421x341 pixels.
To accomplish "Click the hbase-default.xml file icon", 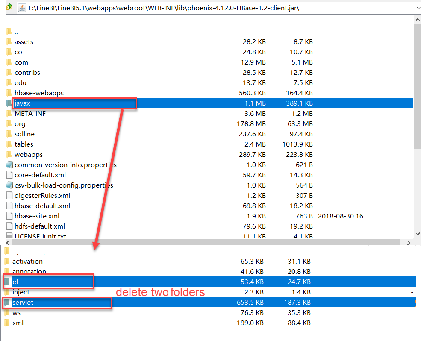I will click(x=9, y=206).
